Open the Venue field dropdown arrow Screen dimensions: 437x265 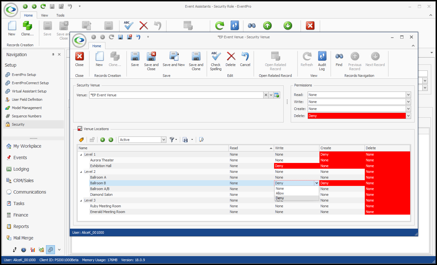pos(271,95)
